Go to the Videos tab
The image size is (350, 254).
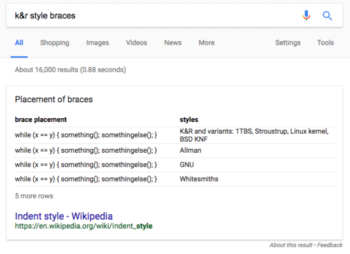(x=136, y=42)
